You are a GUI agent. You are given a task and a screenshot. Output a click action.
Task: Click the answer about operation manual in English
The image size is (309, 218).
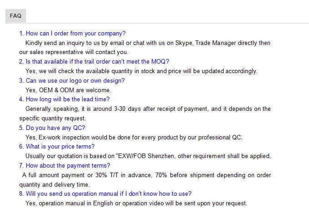pyautogui.click(x=136, y=203)
